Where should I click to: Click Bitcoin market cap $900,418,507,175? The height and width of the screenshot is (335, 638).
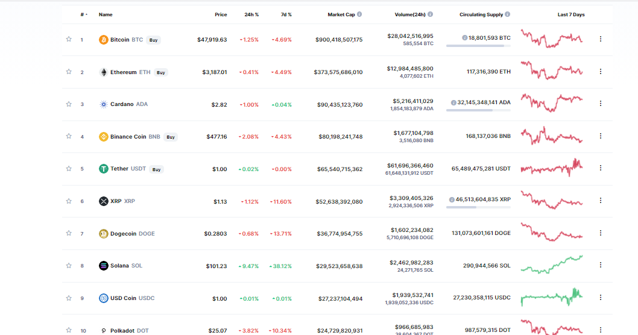pyautogui.click(x=339, y=40)
